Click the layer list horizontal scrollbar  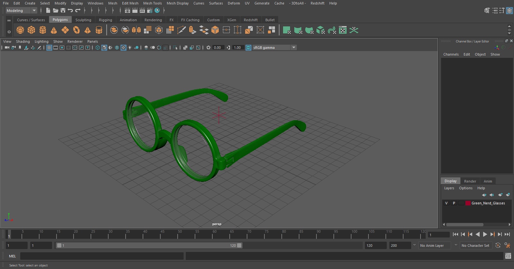pyautogui.click(x=465, y=225)
